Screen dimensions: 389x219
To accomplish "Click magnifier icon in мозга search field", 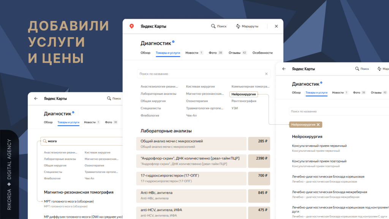I will coord(45,141).
